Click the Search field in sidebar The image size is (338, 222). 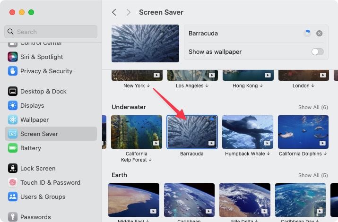click(x=51, y=32)
